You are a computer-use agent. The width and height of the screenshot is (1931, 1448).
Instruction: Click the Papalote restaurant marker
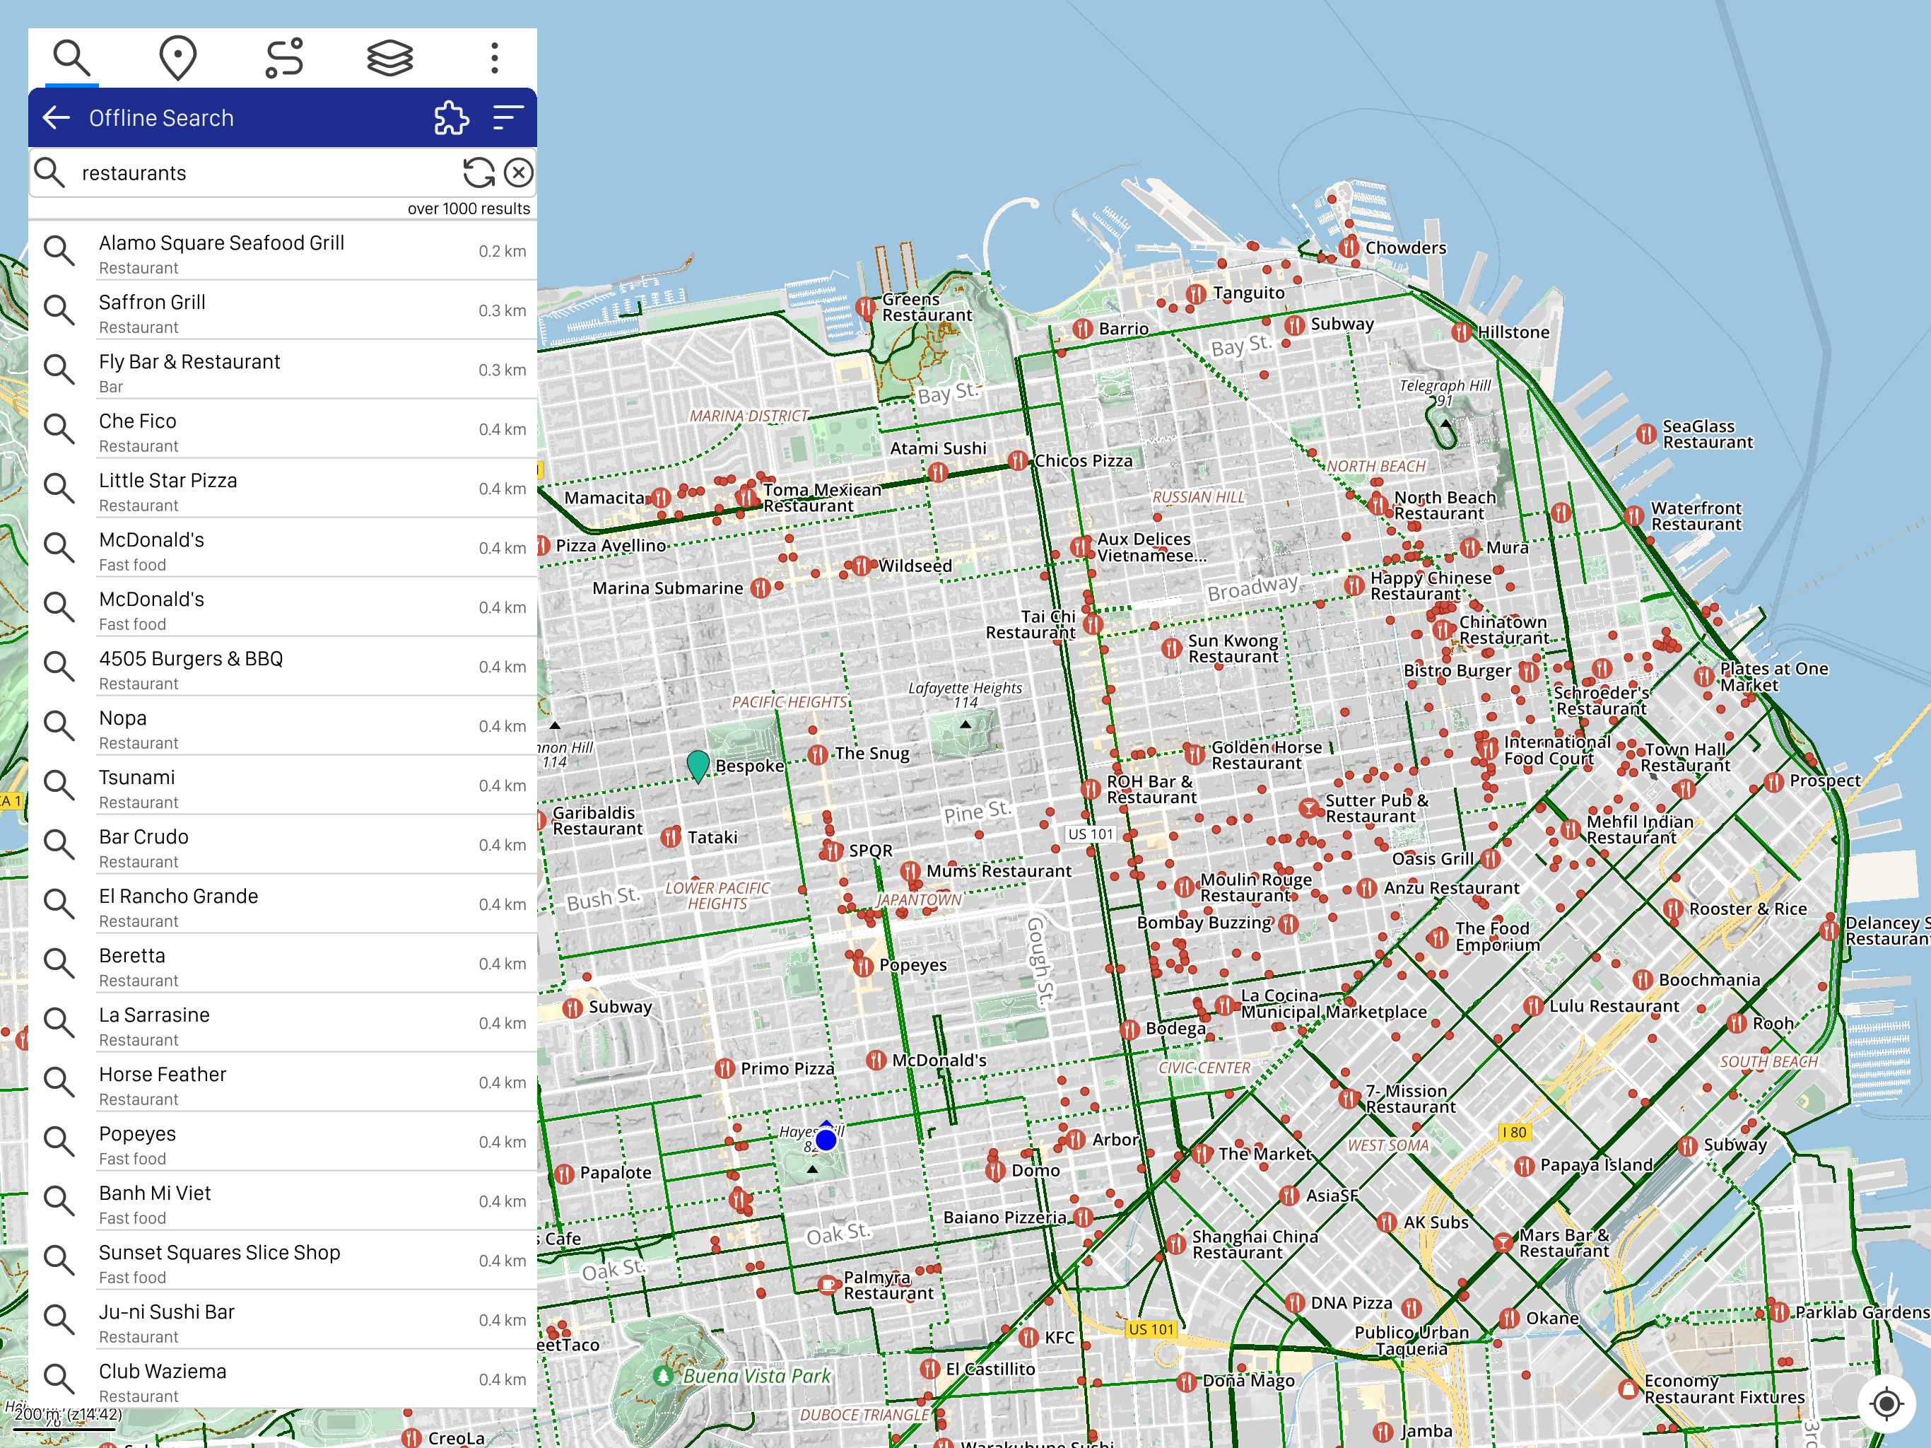(564, 1173)
